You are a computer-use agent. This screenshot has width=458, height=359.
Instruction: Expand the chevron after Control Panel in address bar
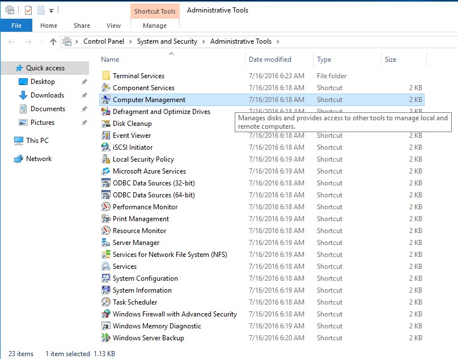(132, 41)
